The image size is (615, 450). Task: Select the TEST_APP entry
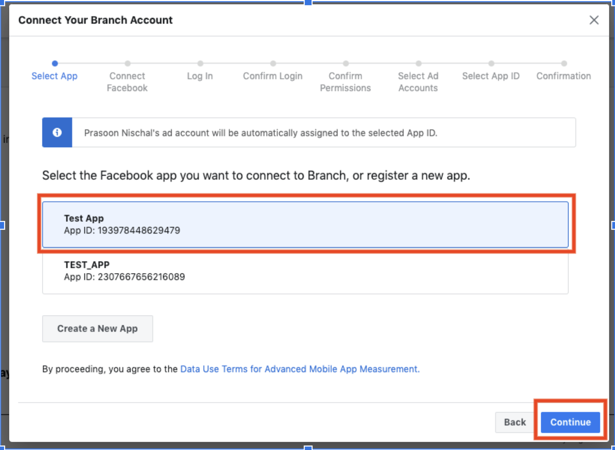(x=305, y=271)
